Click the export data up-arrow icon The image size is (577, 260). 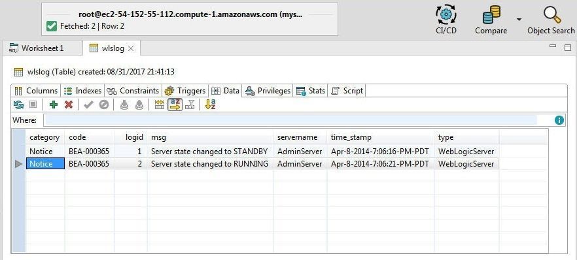(139, 105)
